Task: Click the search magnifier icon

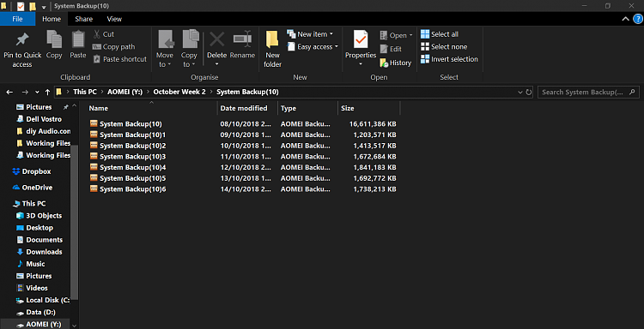Action: (x=633, y=93)
